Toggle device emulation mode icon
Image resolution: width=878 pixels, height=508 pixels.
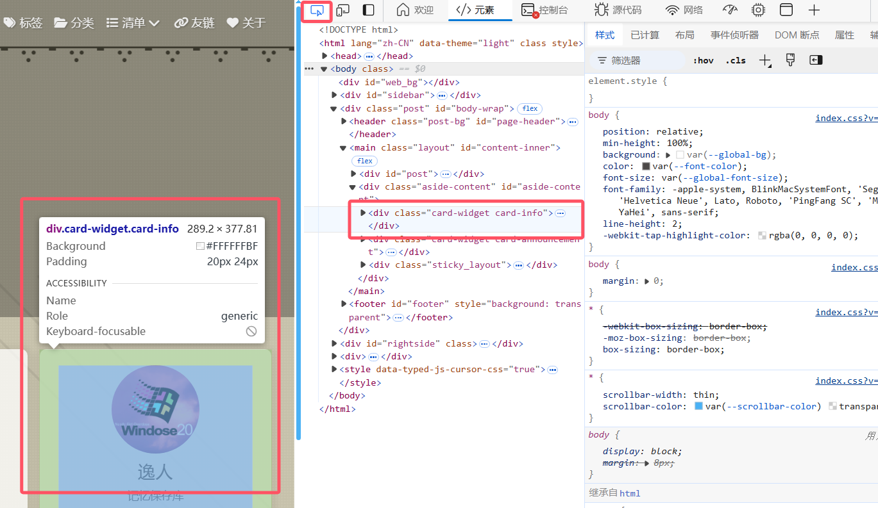tap(343, 10)
